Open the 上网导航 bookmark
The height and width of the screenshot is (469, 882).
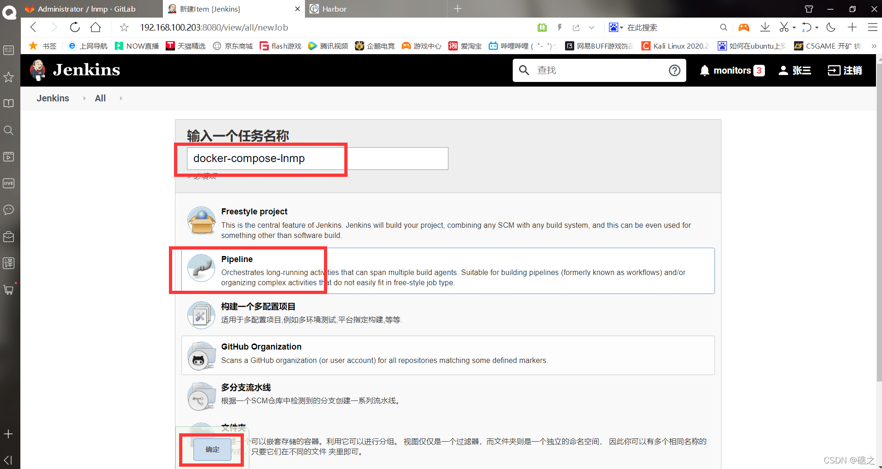87,46
